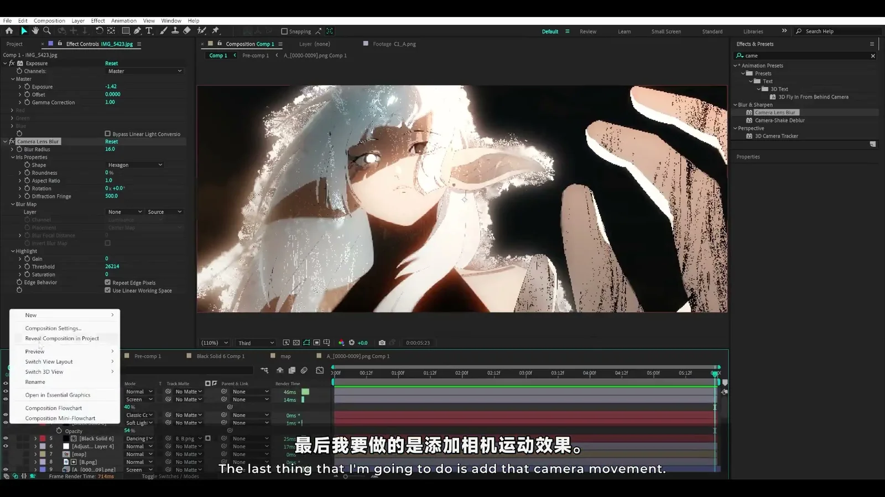Open the Iris Shape Hexagon dropdown
Screen dimensions: 885x497
pyautogui.click(x=135, y=165)
